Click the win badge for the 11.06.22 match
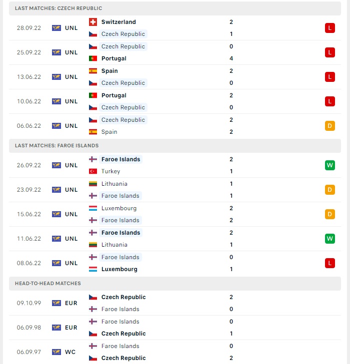 click(330, 239)
